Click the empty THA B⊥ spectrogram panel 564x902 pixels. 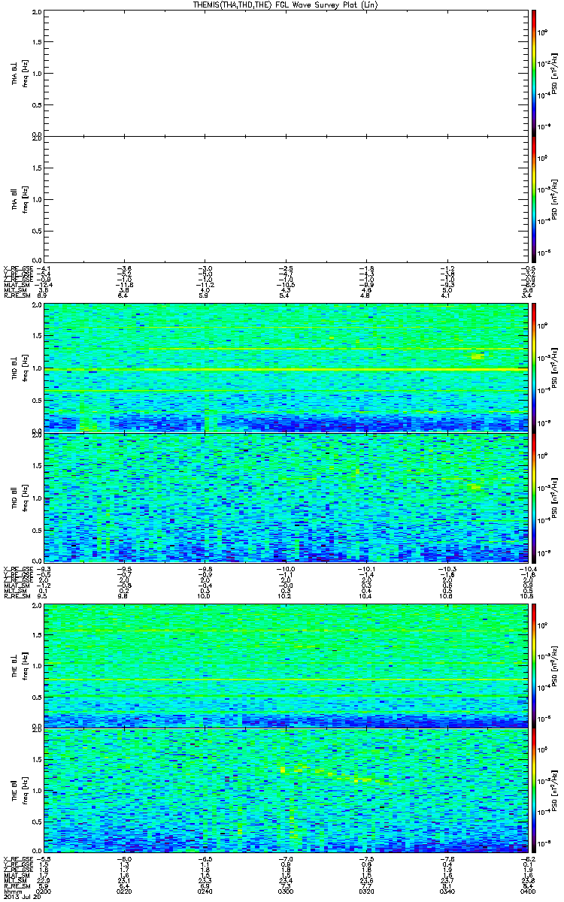[x=285, y=73]
